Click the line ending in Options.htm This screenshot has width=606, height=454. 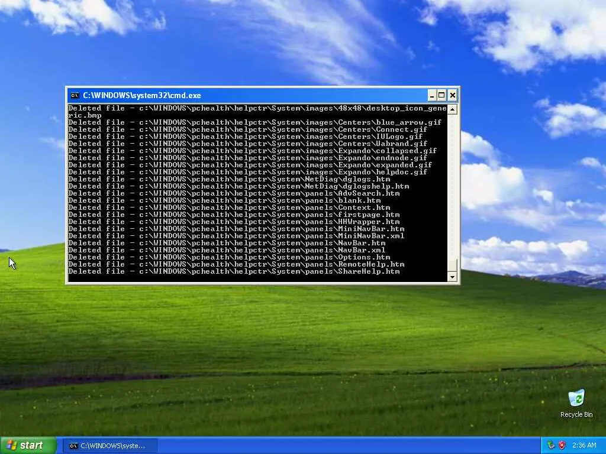click(x=229, y=258)
